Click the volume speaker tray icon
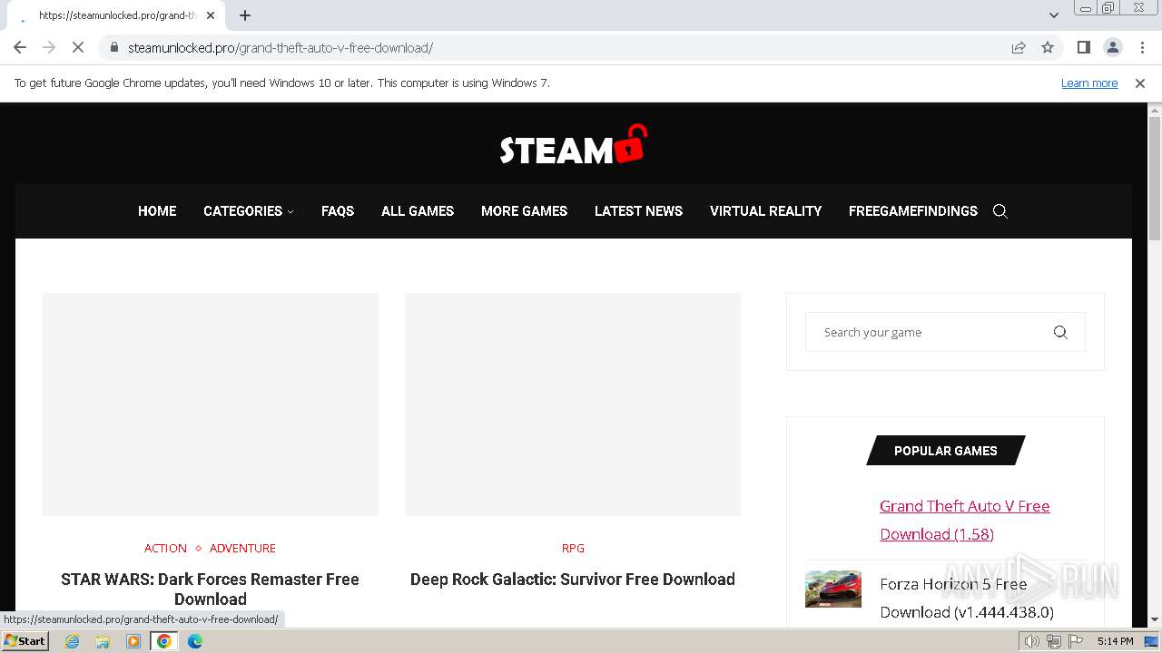Screen dimensions: 1162x653 (1032, 641)
